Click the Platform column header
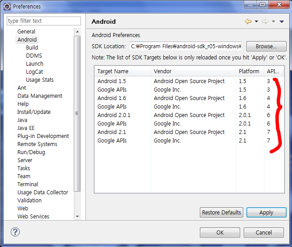 pyautogui.click(x=250, y=71)
